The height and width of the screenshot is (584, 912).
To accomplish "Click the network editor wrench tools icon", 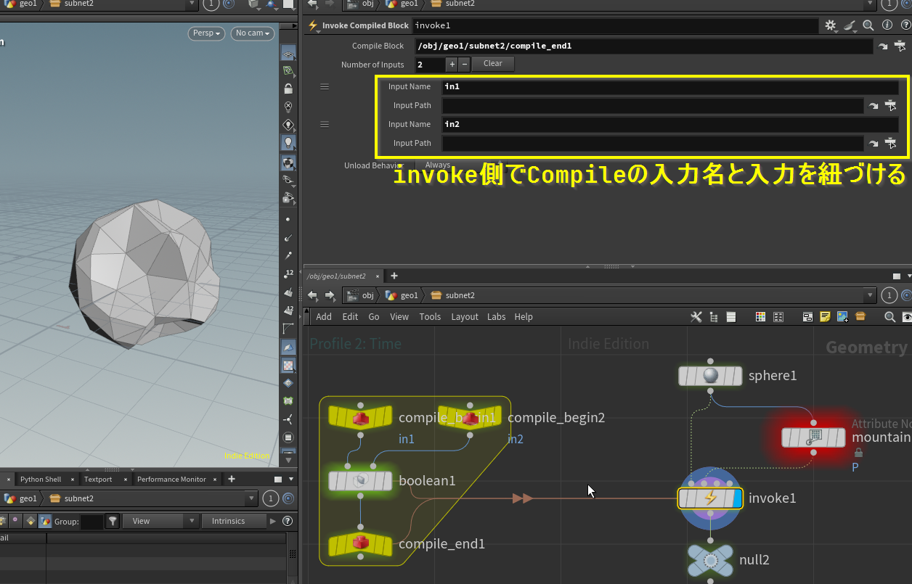I will pyautogui.click(x=696, y=317).
